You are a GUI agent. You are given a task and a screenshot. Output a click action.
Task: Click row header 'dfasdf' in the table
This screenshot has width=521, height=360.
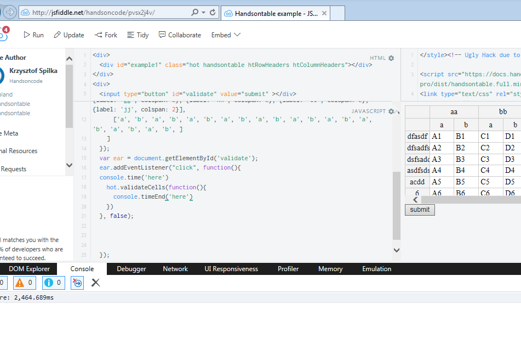coord(417,137)
